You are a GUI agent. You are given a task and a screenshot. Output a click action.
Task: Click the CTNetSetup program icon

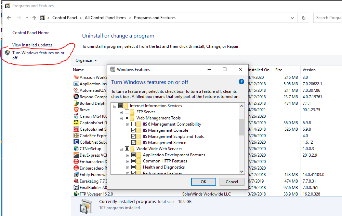[x=76, y=148]
